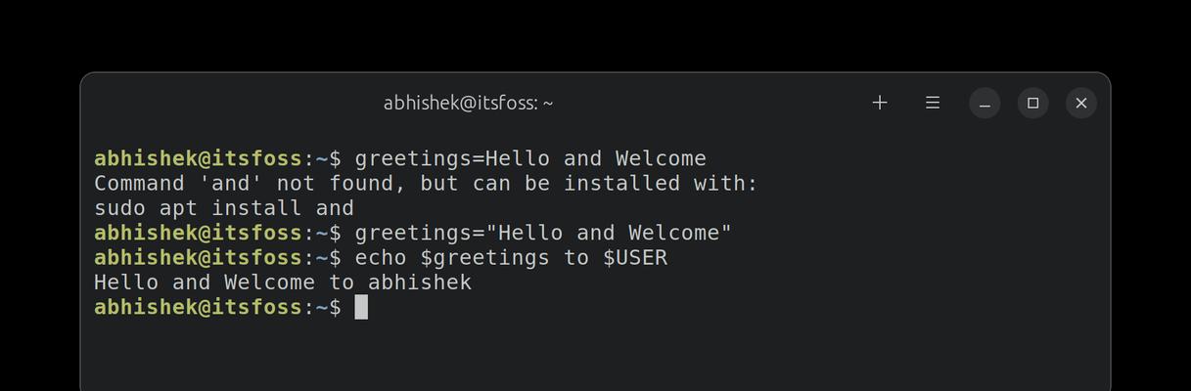Click the first greetings=Hello and Welcome command
This screenshot has width=1191, height=391.
coord(530,158)
